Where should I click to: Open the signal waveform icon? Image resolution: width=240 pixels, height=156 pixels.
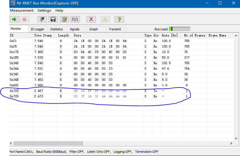pyautogui.click(x=75, y=19)
